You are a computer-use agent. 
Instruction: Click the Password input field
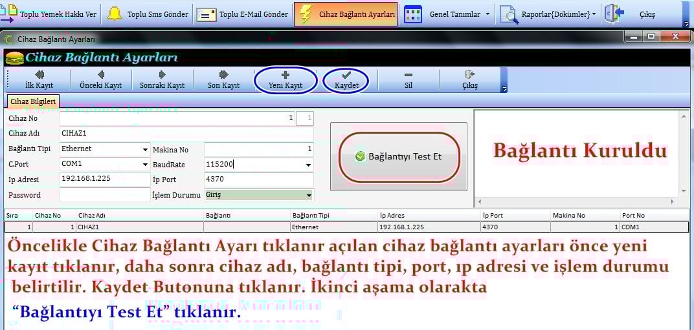[x=105, y=195]
